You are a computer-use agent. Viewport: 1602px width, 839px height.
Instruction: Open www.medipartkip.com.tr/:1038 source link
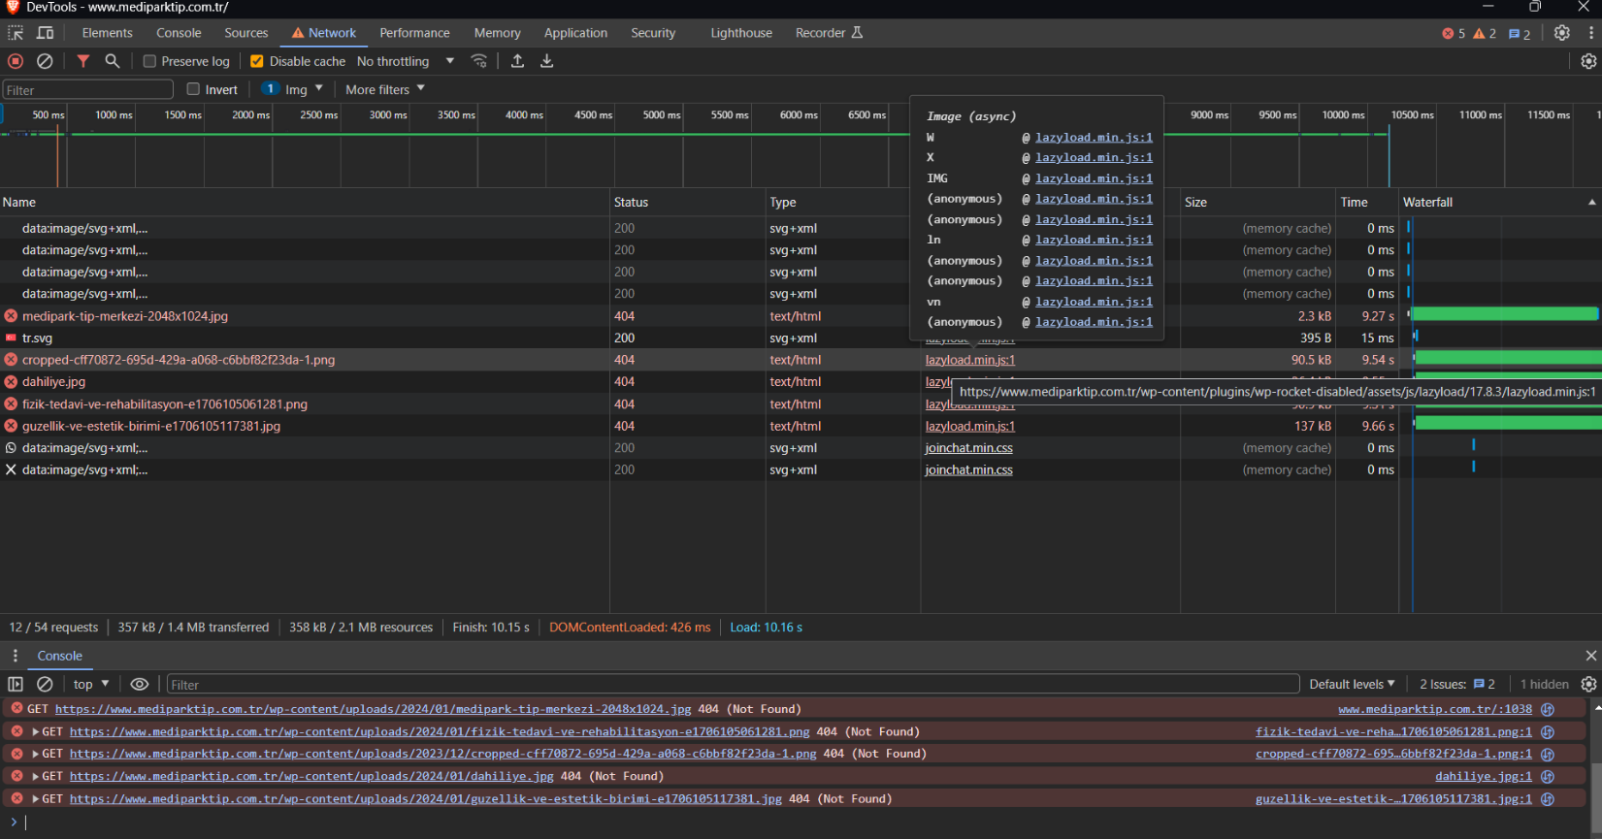coord(1435,709)
